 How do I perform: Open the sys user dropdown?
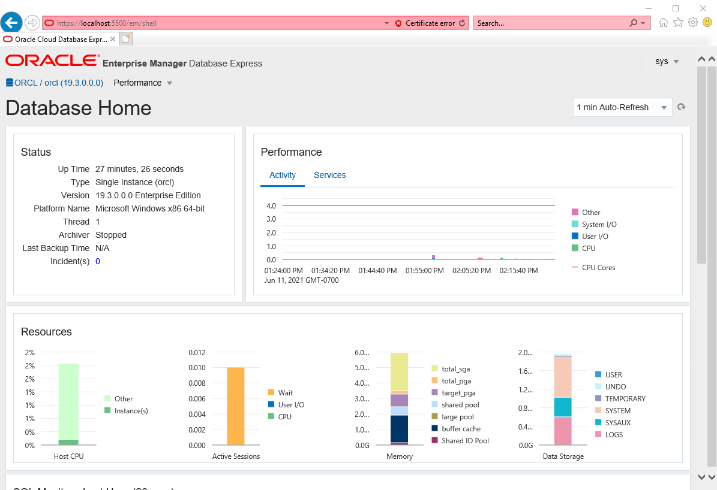coord(666,61)
